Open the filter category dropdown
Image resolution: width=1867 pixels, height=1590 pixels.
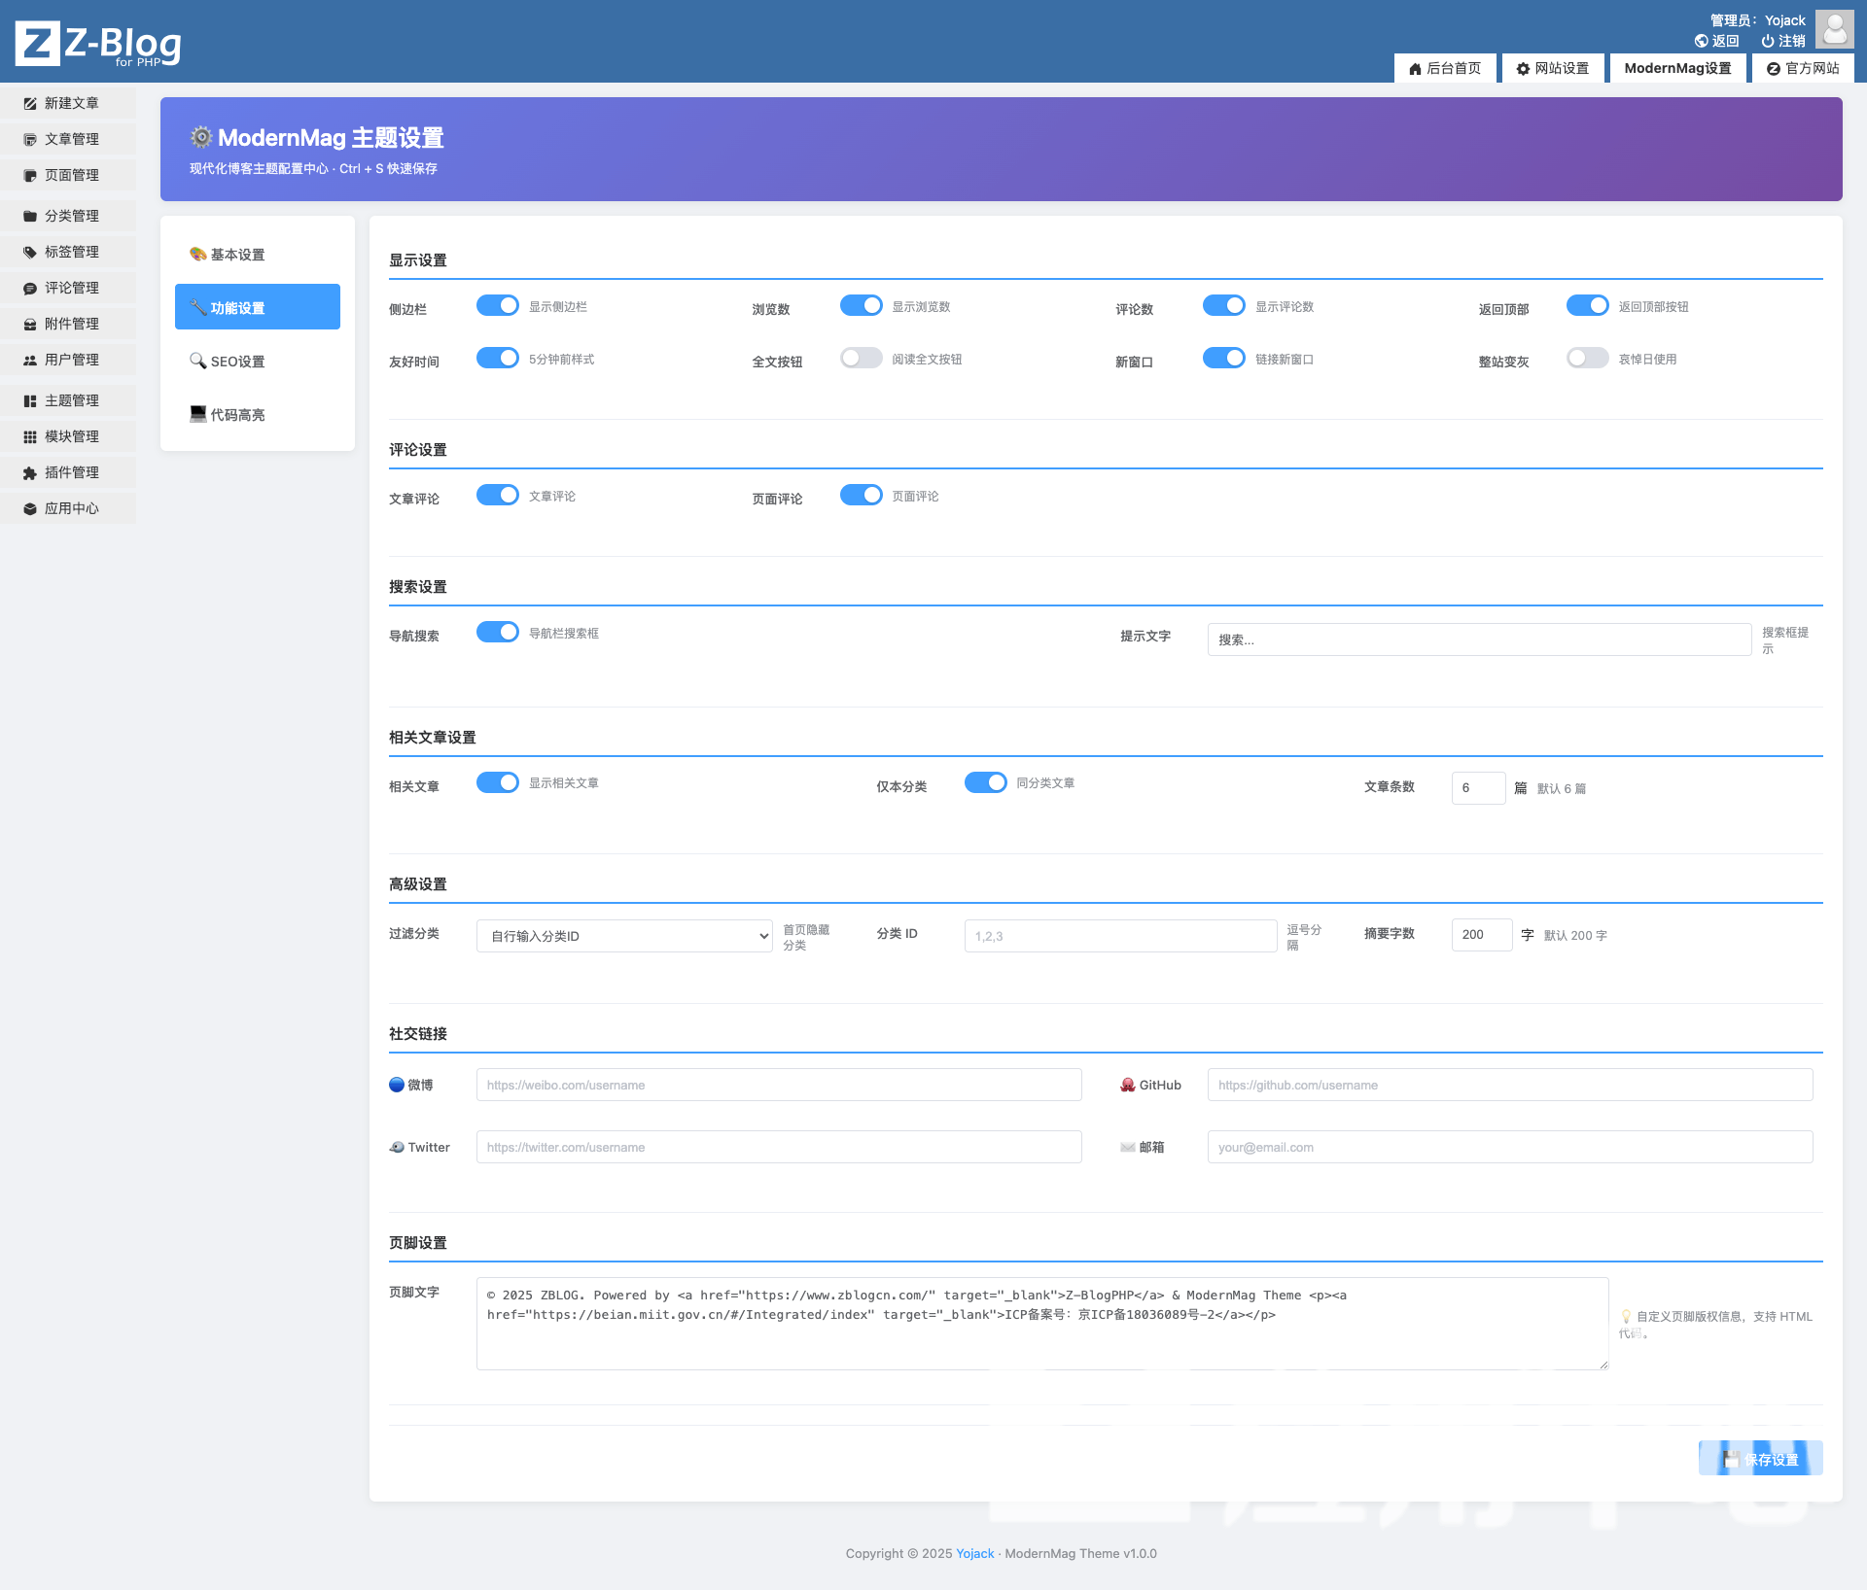pos(624,936)
